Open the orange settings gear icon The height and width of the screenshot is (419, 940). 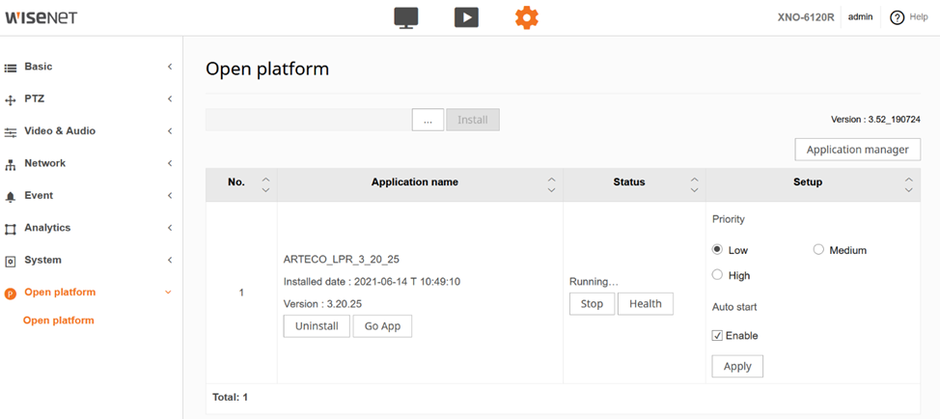[527, 17]
